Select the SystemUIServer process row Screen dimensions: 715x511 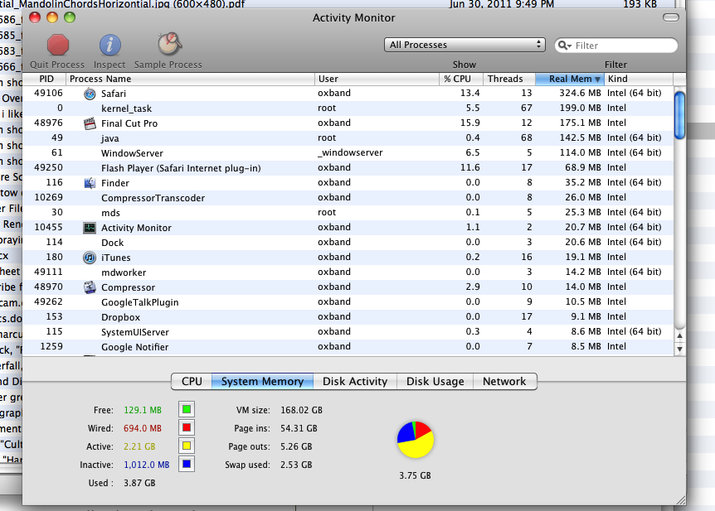pos(348,332)
